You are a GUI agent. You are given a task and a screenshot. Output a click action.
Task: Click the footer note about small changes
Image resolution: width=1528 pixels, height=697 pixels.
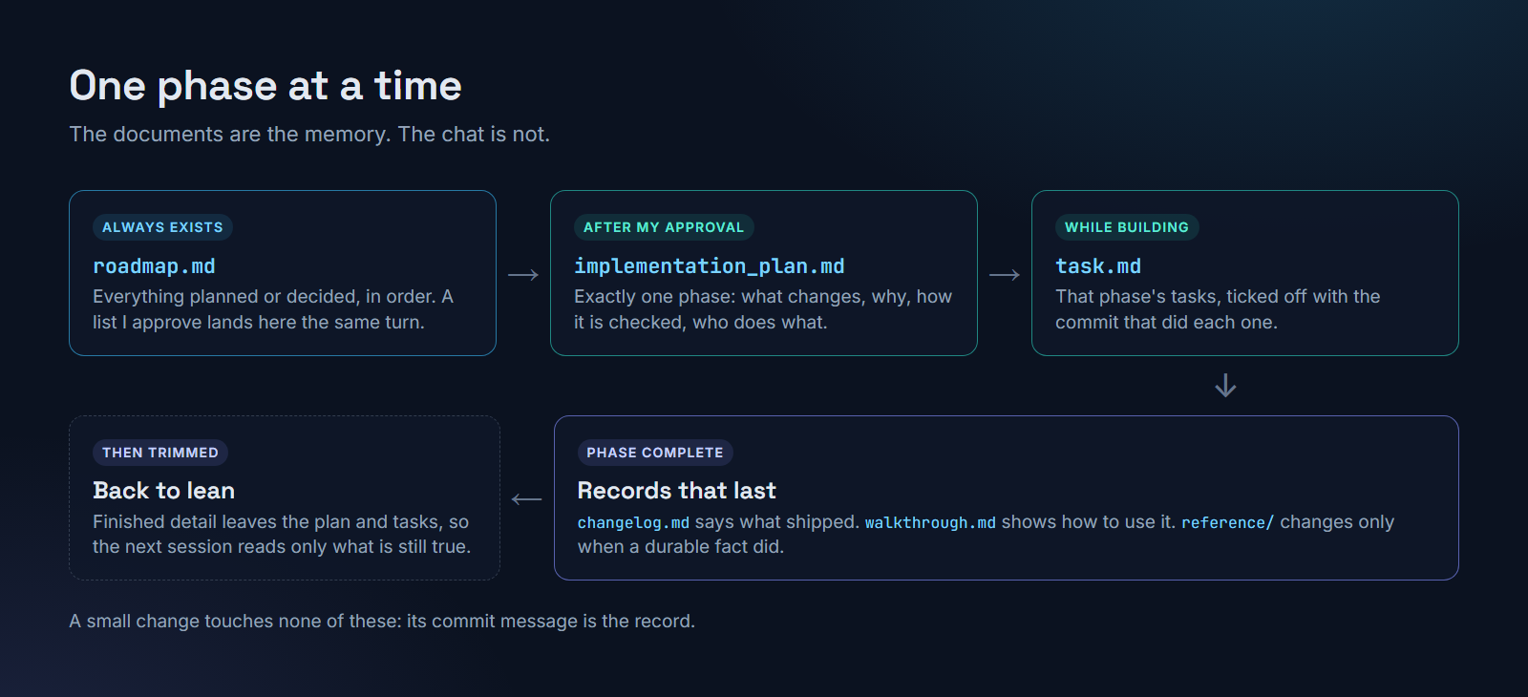pyautogui.click(x=382, y=622)
